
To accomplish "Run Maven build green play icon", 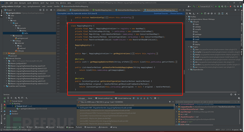I will click(x=202, y=14).
